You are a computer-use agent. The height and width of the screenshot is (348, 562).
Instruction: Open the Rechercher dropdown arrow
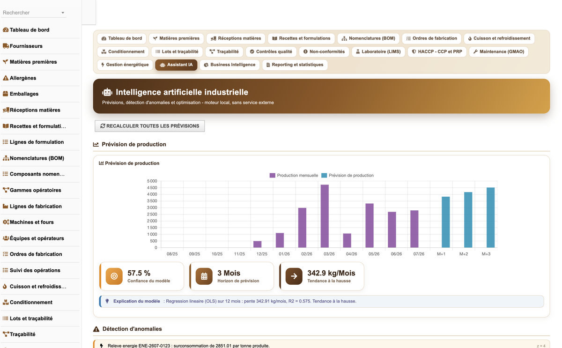[x=63, y=13]
